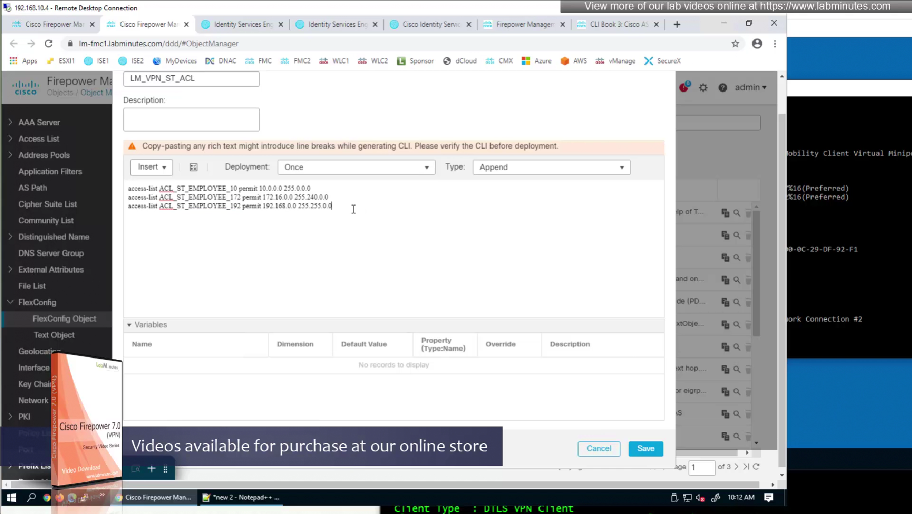This screenshot has width=912, height=514.
Task: Reload the browser page
Action: 49,44
